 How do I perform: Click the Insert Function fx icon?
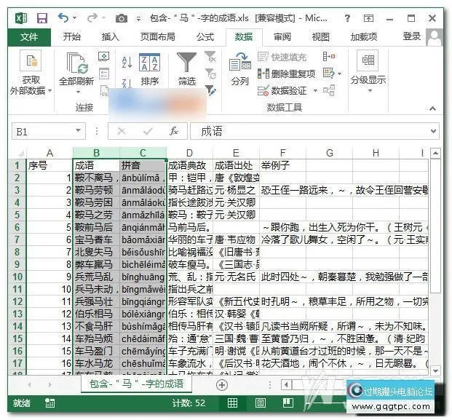[174, 131]
